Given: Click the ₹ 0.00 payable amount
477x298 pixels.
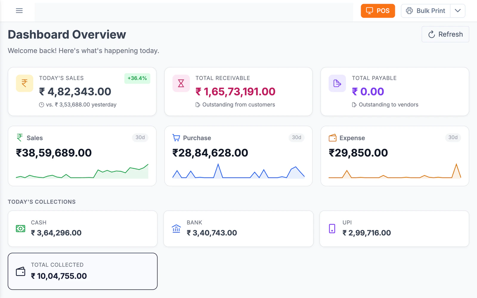Looking at the screenshot, I should 368,92.
